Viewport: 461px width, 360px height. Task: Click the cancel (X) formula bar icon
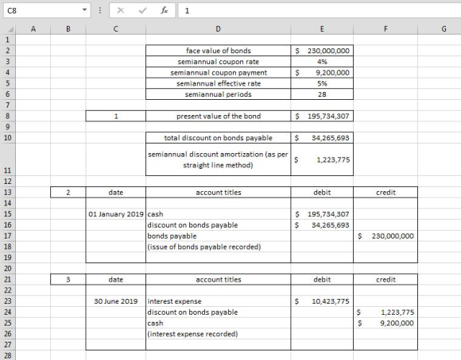tap(121, 10)
